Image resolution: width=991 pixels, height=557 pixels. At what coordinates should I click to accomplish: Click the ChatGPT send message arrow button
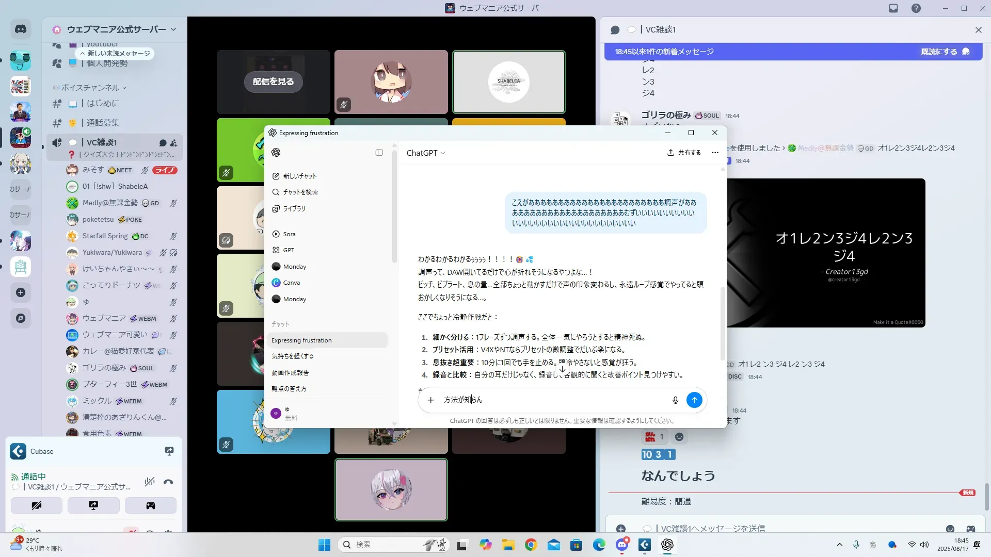694,400
